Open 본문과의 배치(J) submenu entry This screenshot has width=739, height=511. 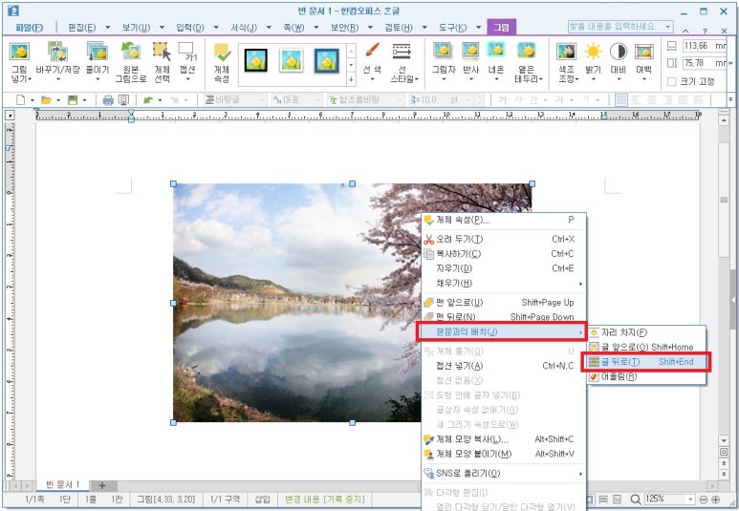[x=502, y=331]
